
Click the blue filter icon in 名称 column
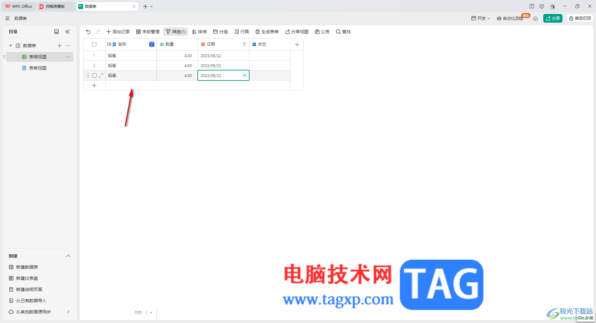point(152,44)
